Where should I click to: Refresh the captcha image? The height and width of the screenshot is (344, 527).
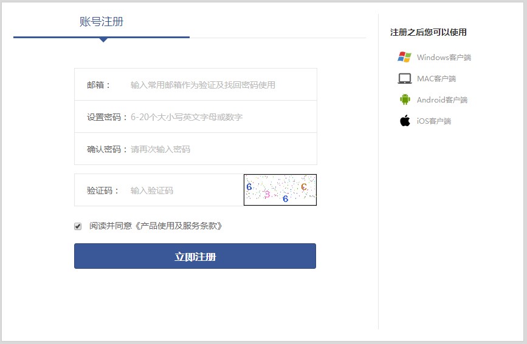[x=280, y=190]
